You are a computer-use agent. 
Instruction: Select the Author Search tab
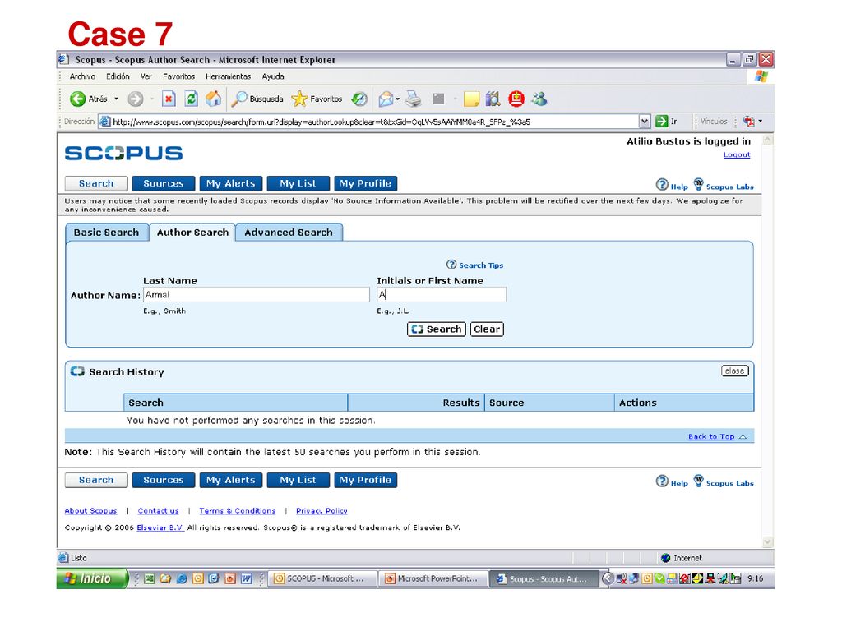click(x=192, y=233)
